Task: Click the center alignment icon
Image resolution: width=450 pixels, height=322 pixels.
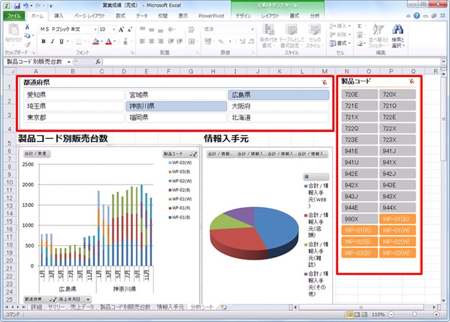Action: tap(151, 41)
